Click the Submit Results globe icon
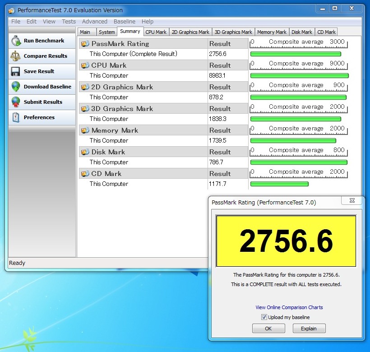 (16, 102)
